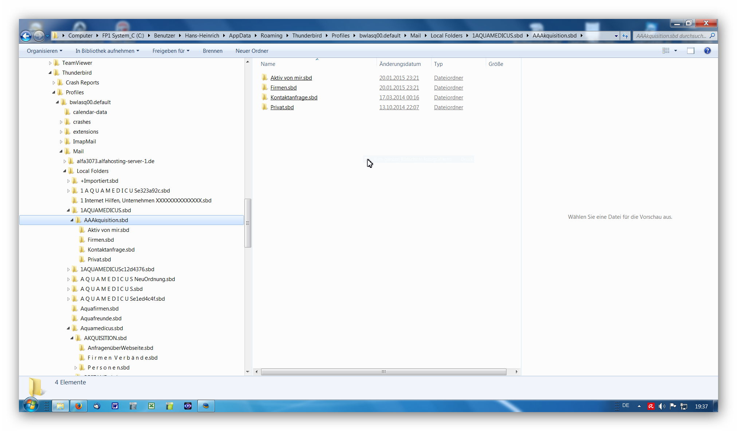Screen dimensions: 737x431
Task: Launch Microsoft Word from the taskbar
Action: click(x=115, y=406)
